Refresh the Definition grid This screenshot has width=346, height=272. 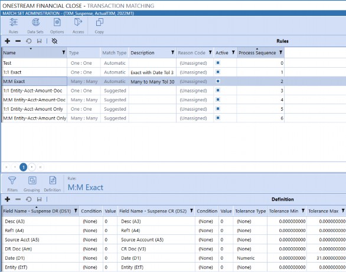pyautogui.click(x=29, y=199)
